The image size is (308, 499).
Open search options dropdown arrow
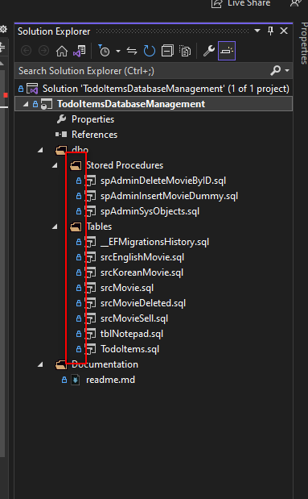[x=287, y=70]
